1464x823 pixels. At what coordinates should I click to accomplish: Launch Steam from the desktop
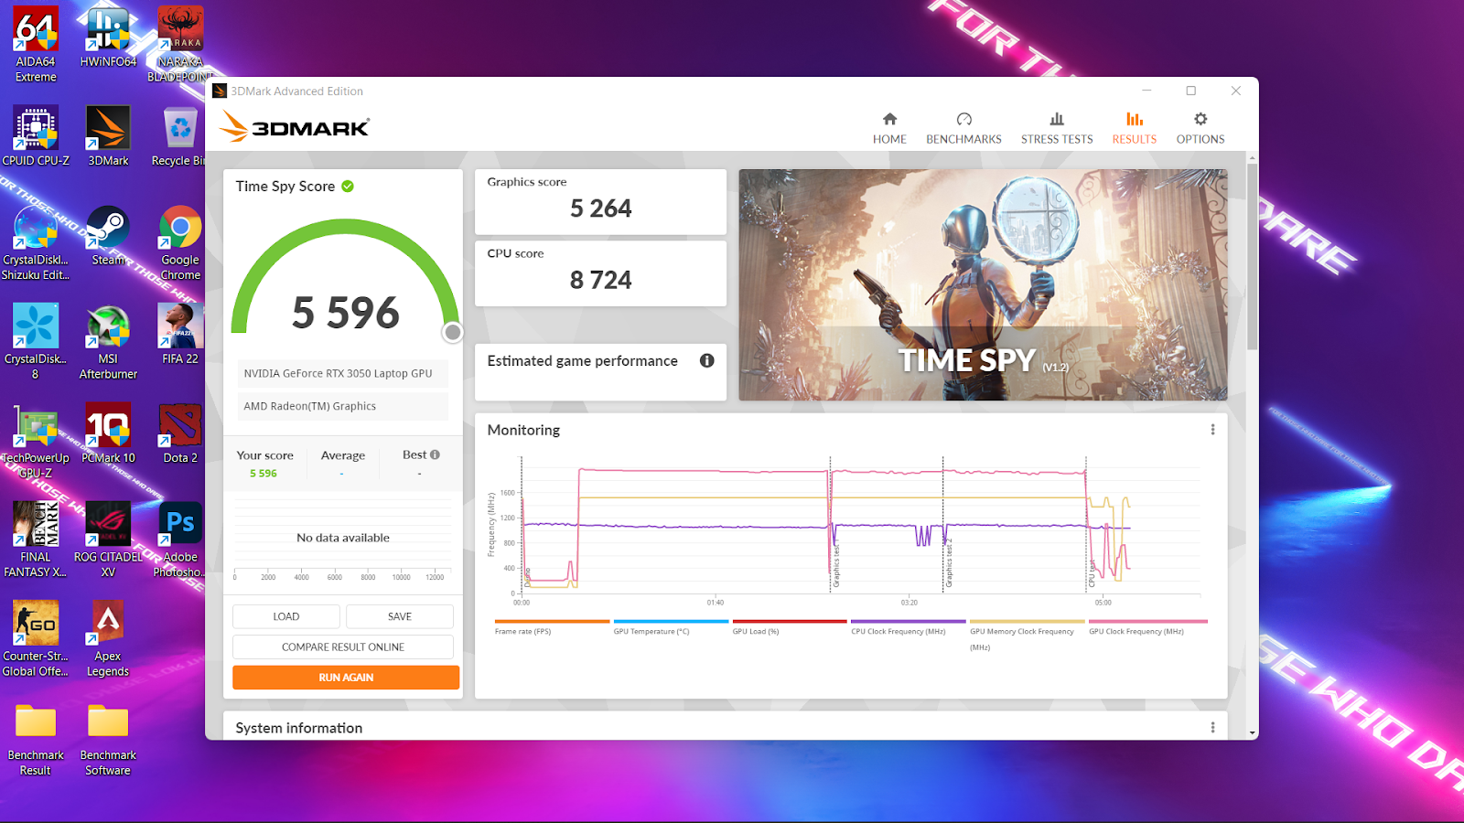[x=108, y=235]
